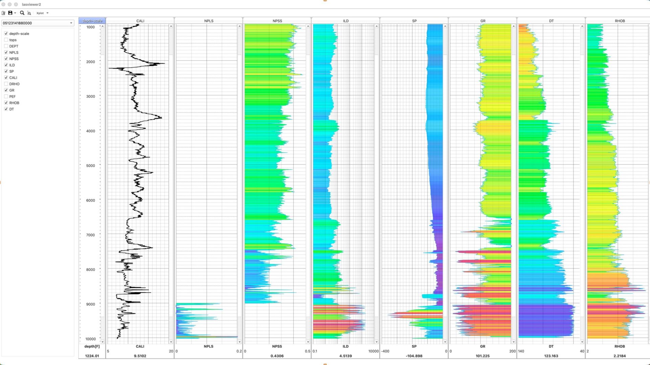Enable the tops checkbox
The height and width of the screenshot is (365, 650).
(x=6, y=40)
